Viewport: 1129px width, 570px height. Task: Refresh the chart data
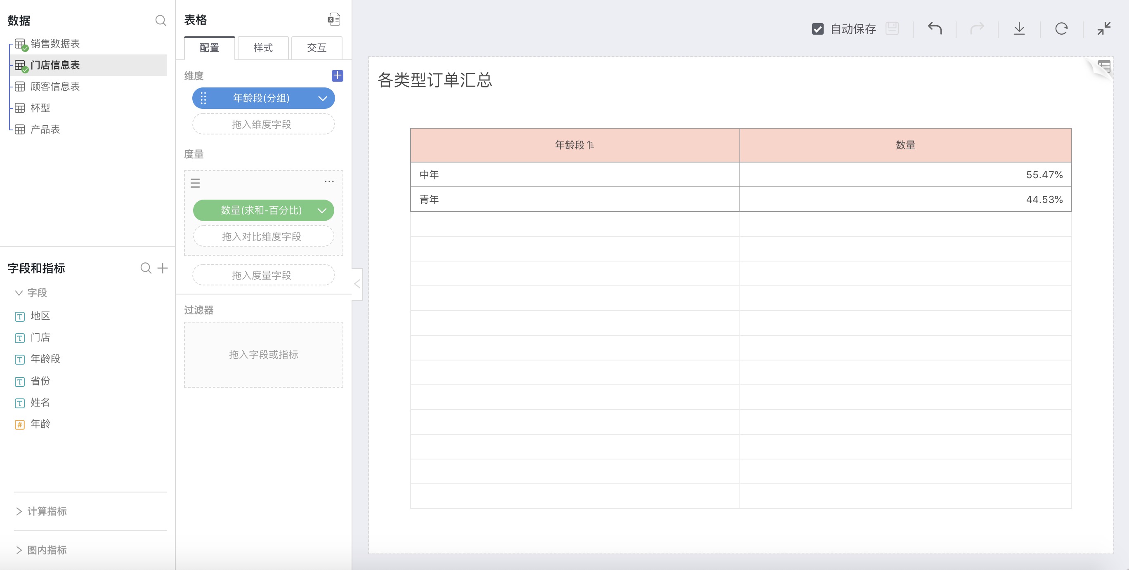coord(1061,28)
